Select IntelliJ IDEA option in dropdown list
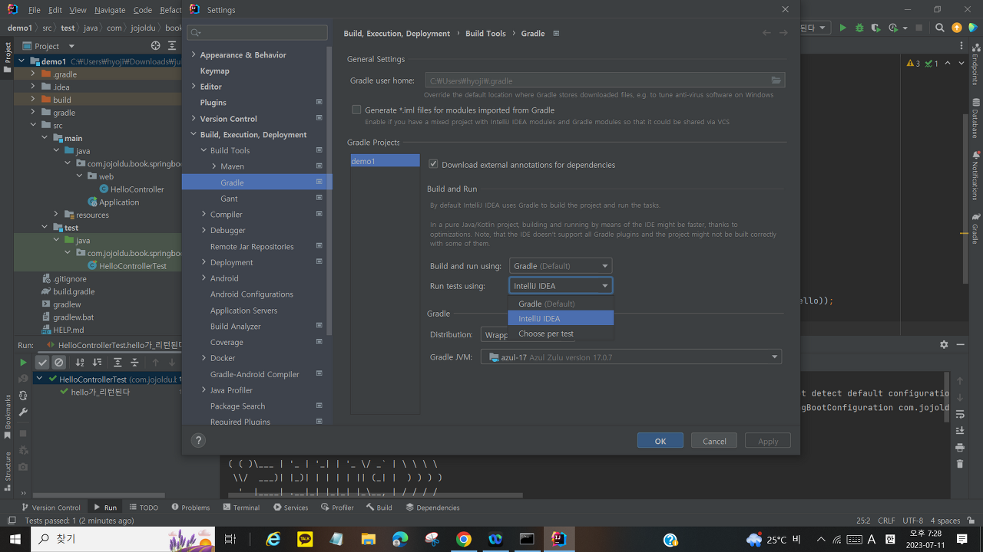Screen dimensions: 983x552 pos(561,318)
